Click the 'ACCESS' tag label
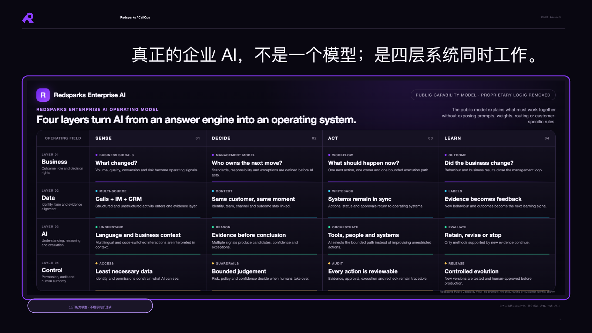 pos(107,263)
